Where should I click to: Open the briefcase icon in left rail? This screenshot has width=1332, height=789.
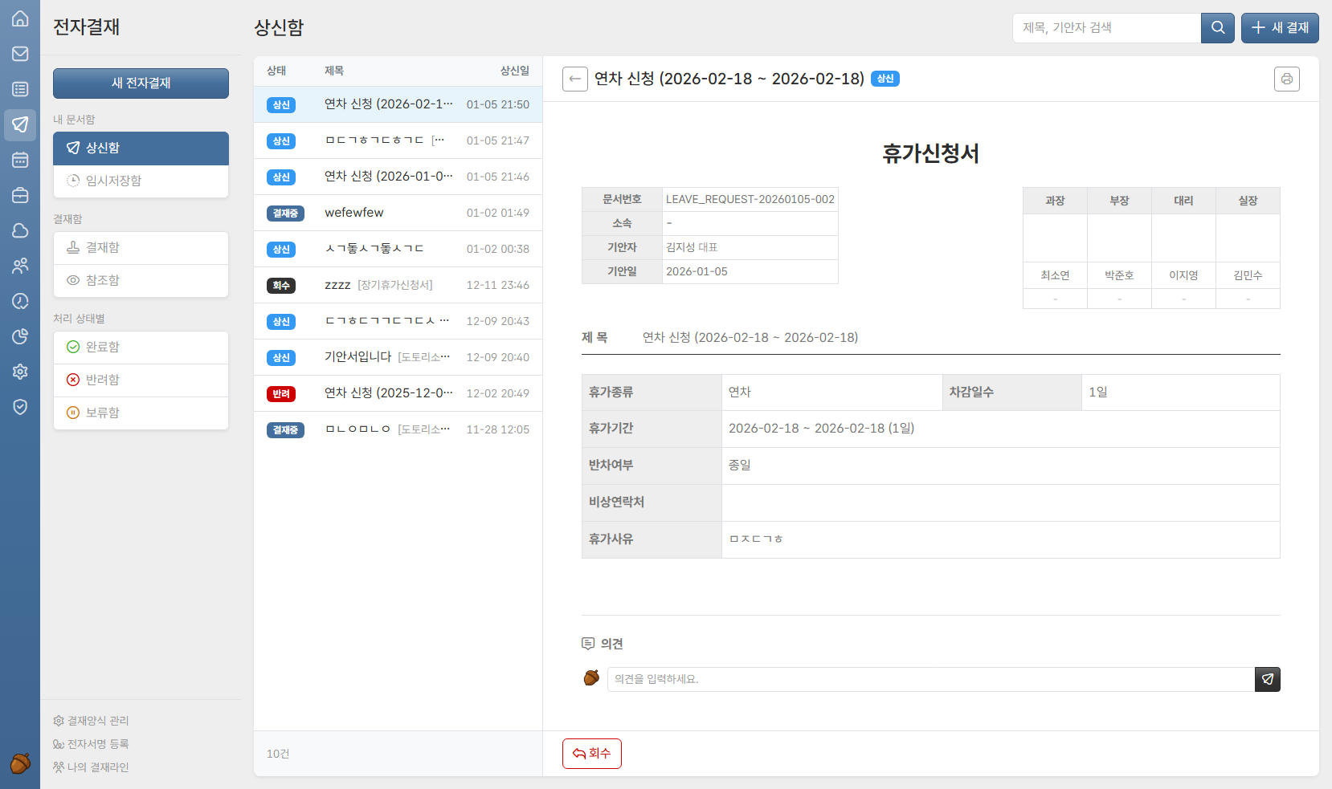pyautogui.click(x=19, y=195)
